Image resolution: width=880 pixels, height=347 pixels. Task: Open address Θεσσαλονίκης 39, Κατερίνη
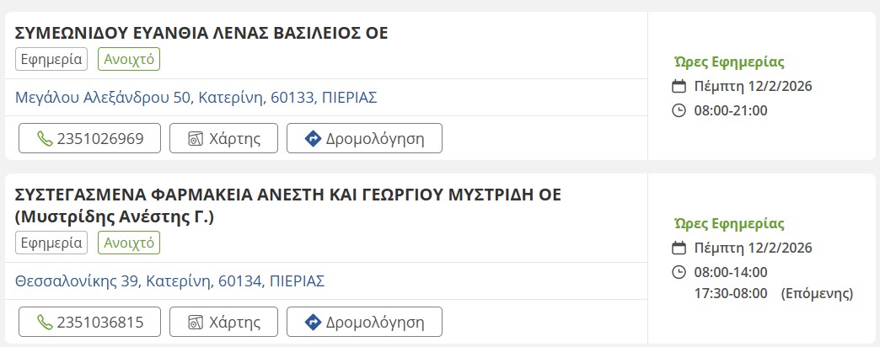point(169,281)
